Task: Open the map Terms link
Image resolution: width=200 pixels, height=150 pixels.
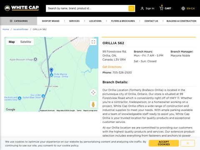Action: [79, 110]
